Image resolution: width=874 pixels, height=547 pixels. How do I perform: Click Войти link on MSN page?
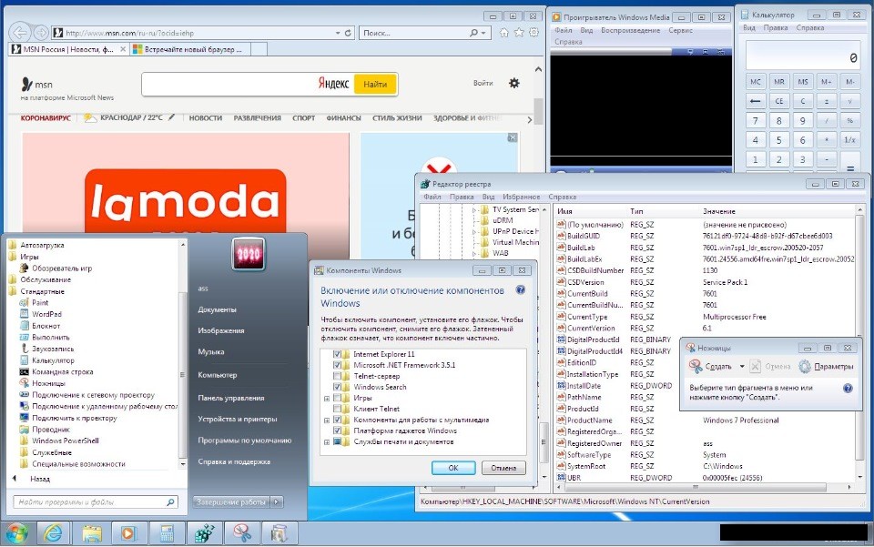point(483,83)
